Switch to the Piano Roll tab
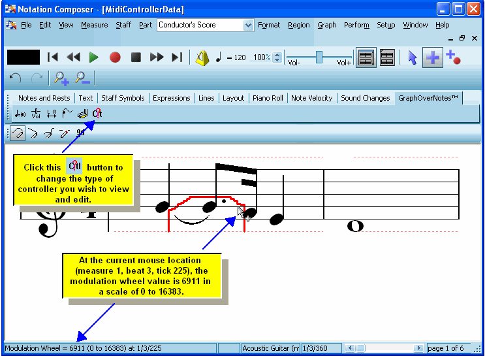 coord(268,98)
